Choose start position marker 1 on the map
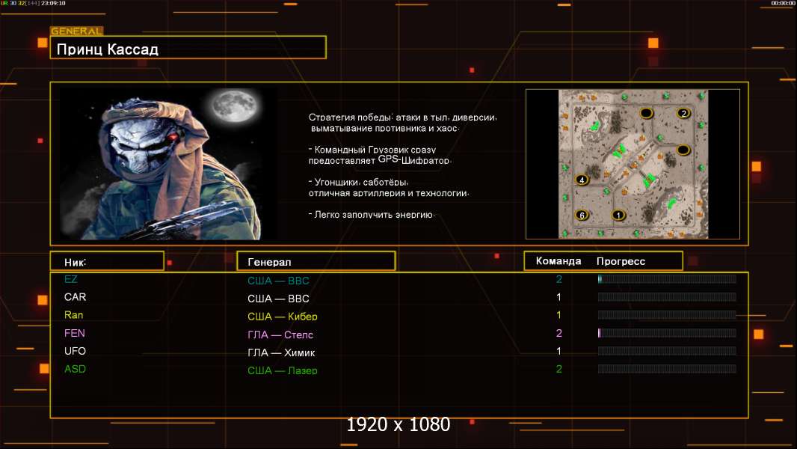 pos(618,215)
